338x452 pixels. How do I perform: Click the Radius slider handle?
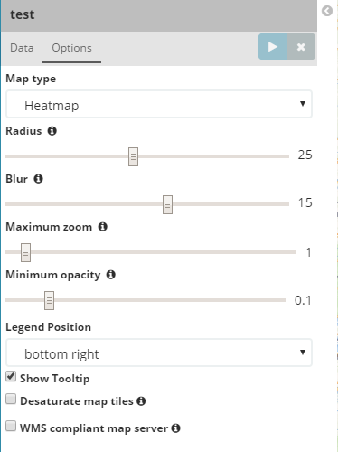133,156
